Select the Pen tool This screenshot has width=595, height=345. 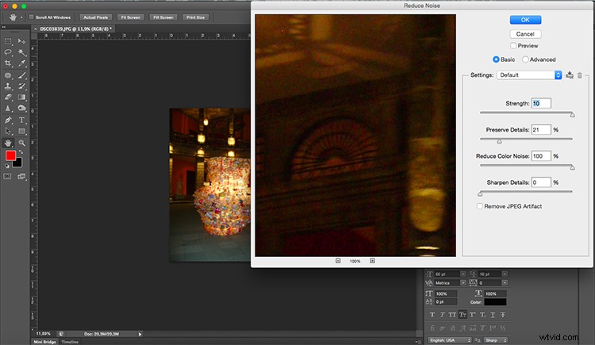[x=8, y=120]
